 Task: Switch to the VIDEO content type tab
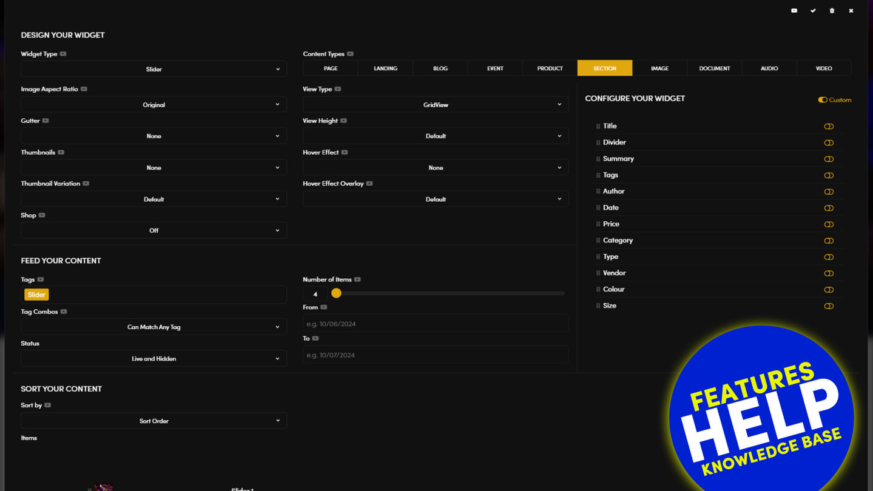click(823, 68)
